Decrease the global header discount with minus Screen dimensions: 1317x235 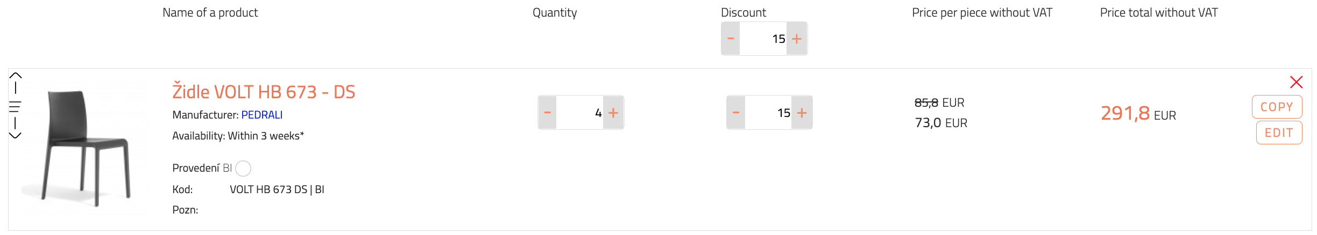pyautogui.click(x=731, y=39)
